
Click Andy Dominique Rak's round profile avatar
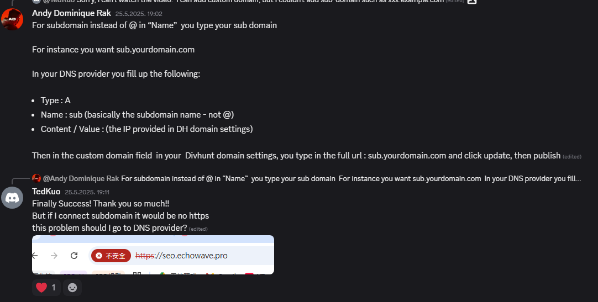pos(12,19)
